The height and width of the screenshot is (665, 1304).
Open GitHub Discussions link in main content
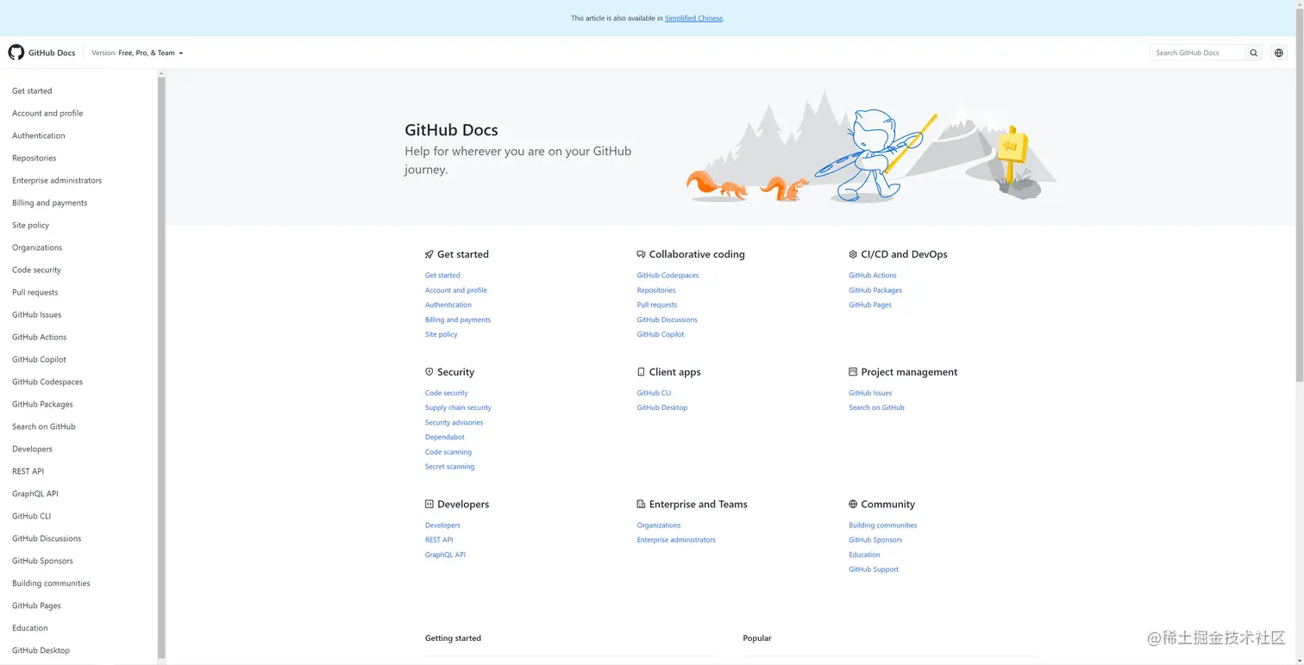pos(667,320)
